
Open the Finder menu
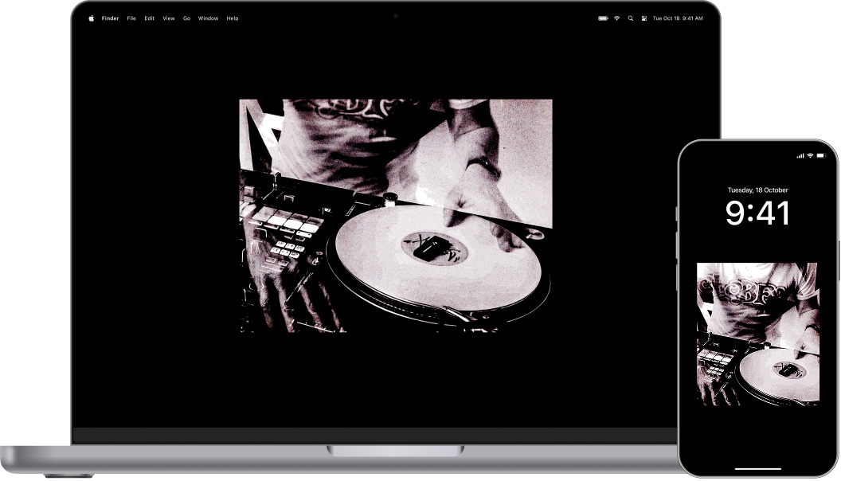tap(109, 18)
